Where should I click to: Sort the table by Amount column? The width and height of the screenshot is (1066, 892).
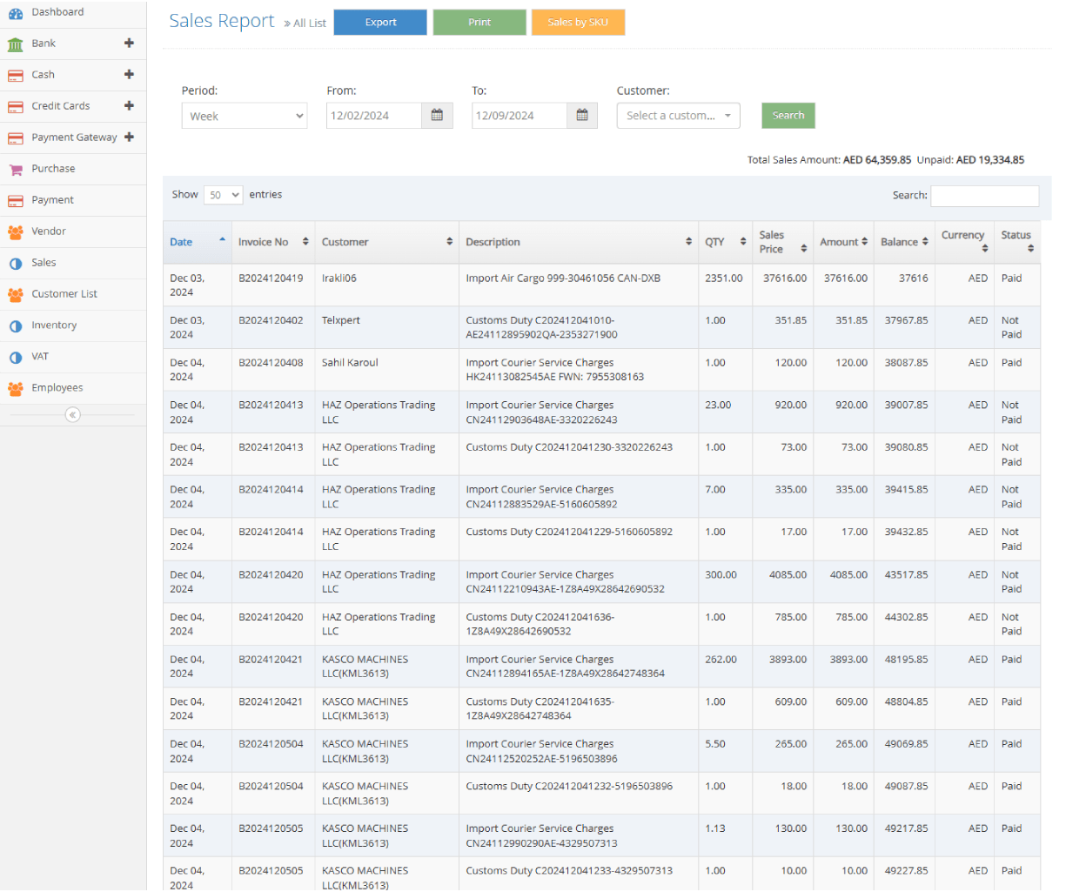click(x=843, y=242)
